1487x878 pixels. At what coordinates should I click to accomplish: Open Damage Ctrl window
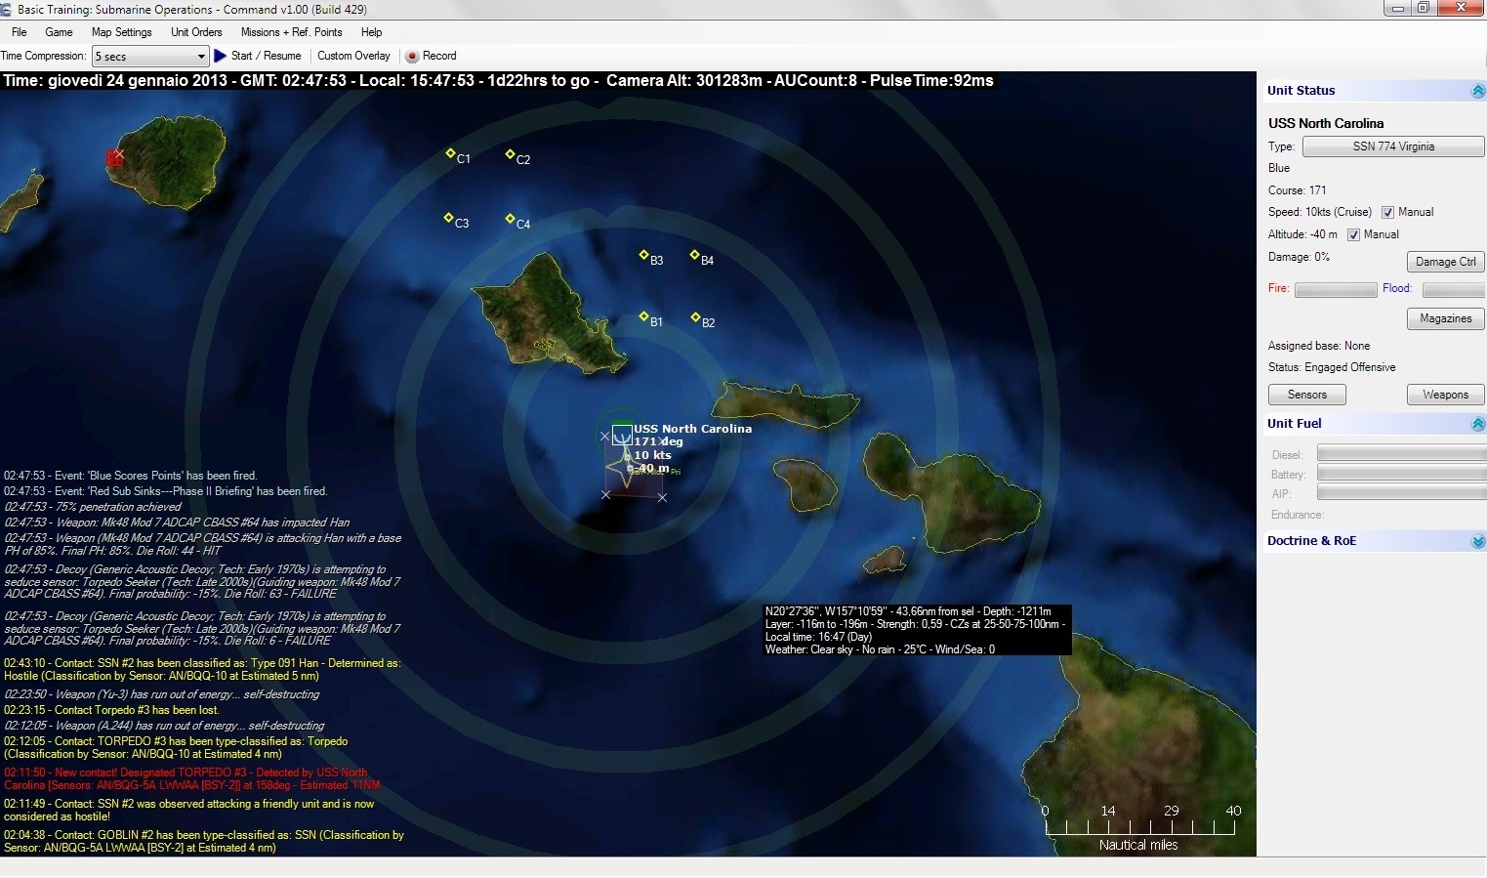1445,262
